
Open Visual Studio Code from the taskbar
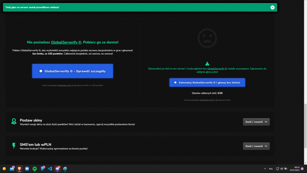tap(50, 169)
